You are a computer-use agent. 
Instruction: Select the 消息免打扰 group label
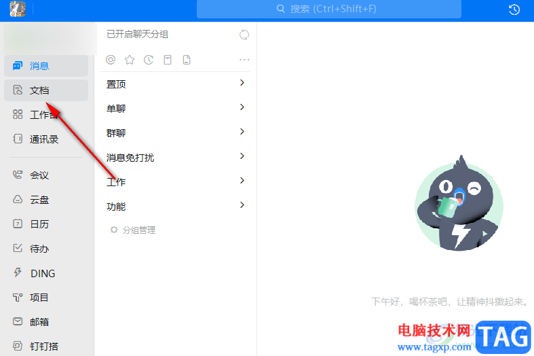[x=130, y=158]
